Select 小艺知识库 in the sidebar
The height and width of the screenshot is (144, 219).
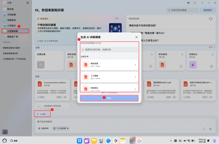tap(15, 31)
